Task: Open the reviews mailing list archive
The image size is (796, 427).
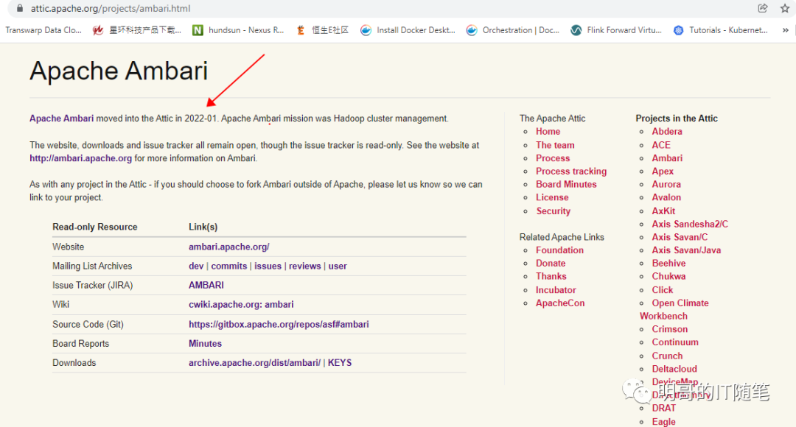Action: point(304,267)
